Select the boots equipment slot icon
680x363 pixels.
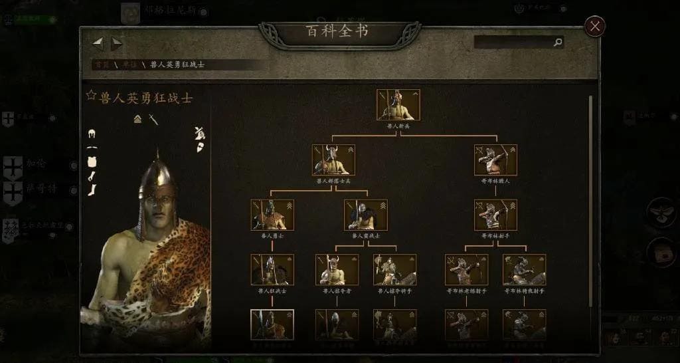point(92,189)
